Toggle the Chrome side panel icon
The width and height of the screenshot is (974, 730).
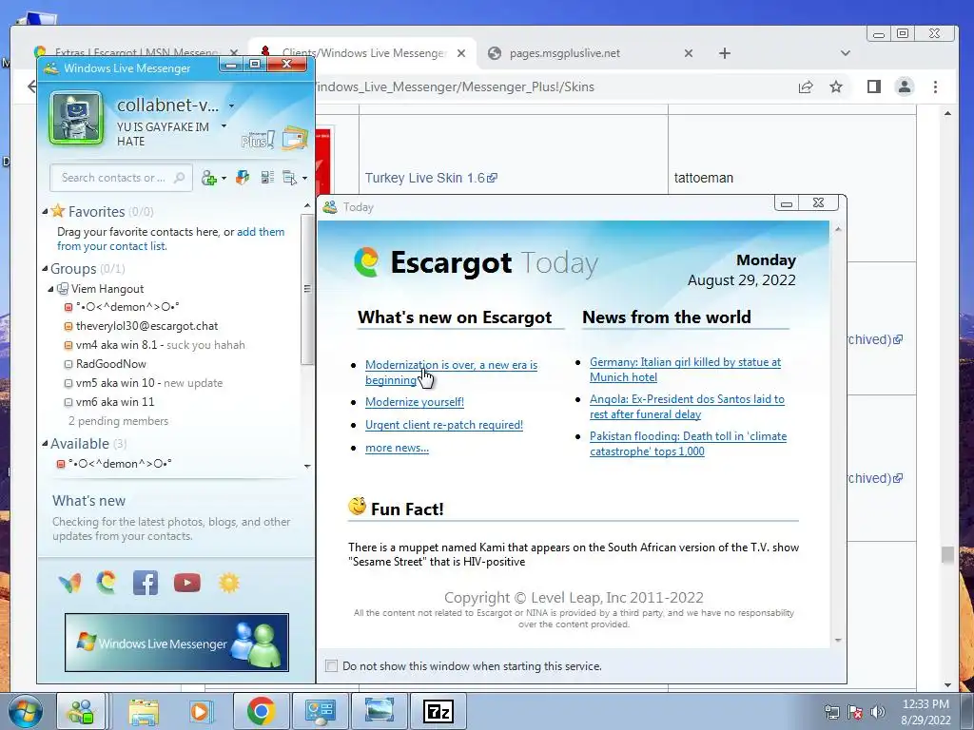tap(874, 86)
